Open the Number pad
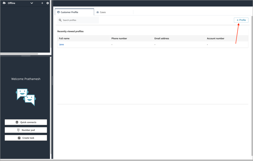The height and width of the screenshot is (161, 253). point(26,130)
